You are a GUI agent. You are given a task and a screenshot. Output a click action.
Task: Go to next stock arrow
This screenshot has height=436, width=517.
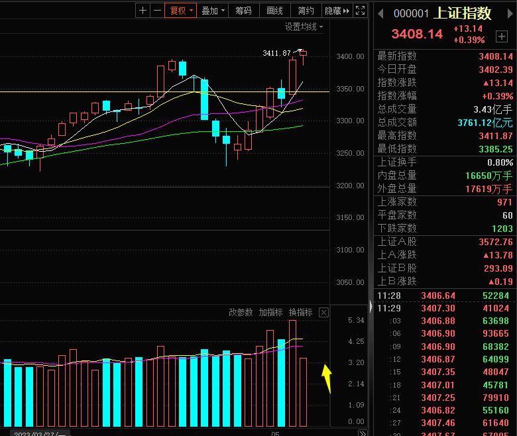[x=510, y=13]
